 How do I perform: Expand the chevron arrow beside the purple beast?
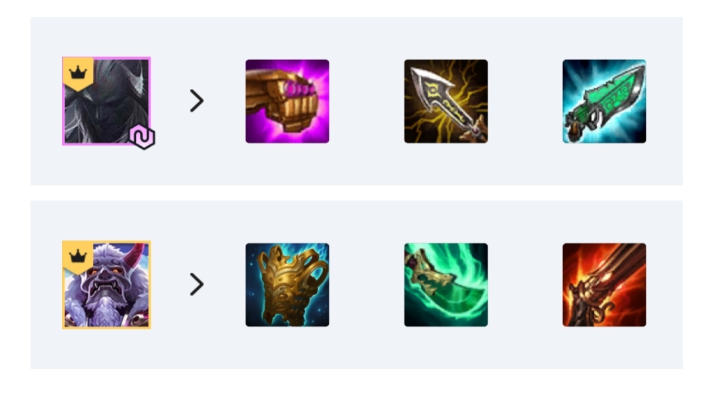(x=197, y=285)
